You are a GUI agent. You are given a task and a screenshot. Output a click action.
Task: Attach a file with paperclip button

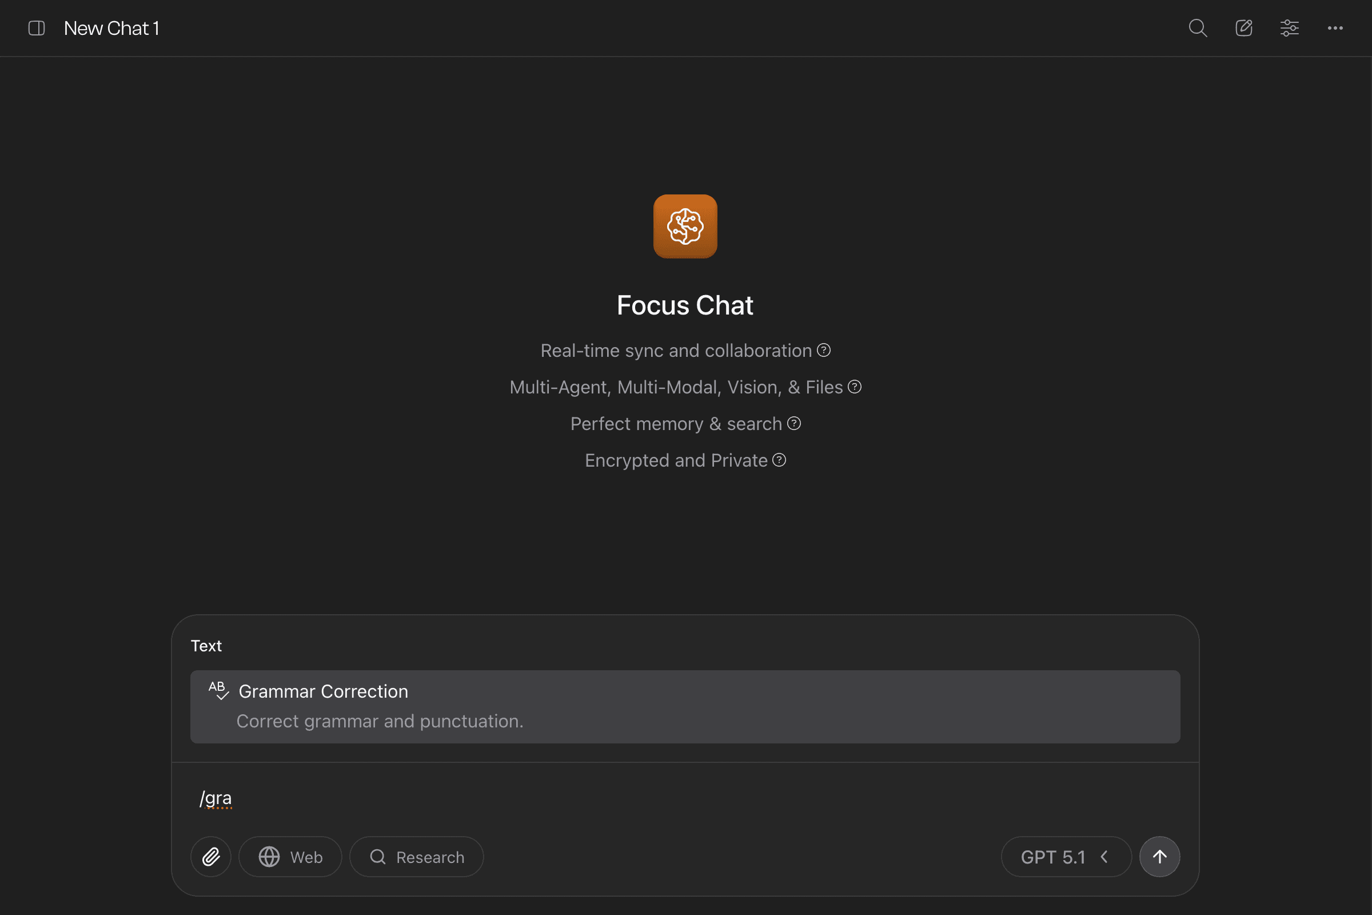[x=210, y=857]
